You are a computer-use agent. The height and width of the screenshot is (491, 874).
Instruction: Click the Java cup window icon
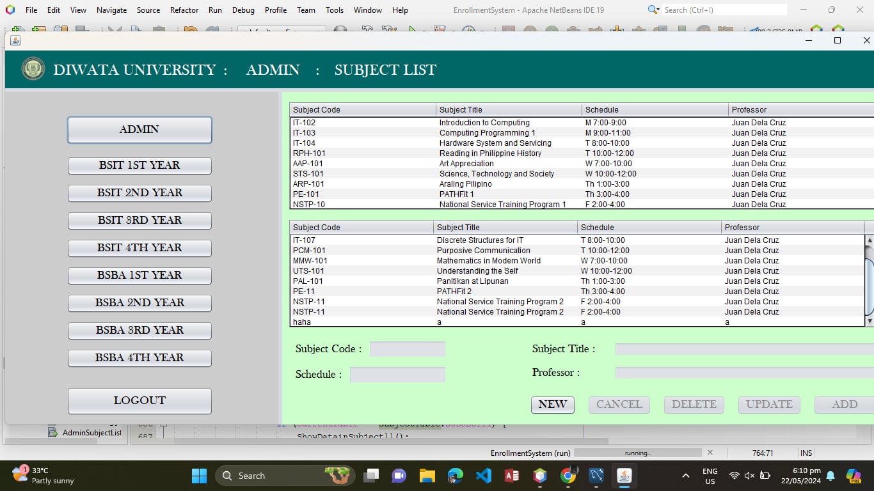[x=15, y=40]
